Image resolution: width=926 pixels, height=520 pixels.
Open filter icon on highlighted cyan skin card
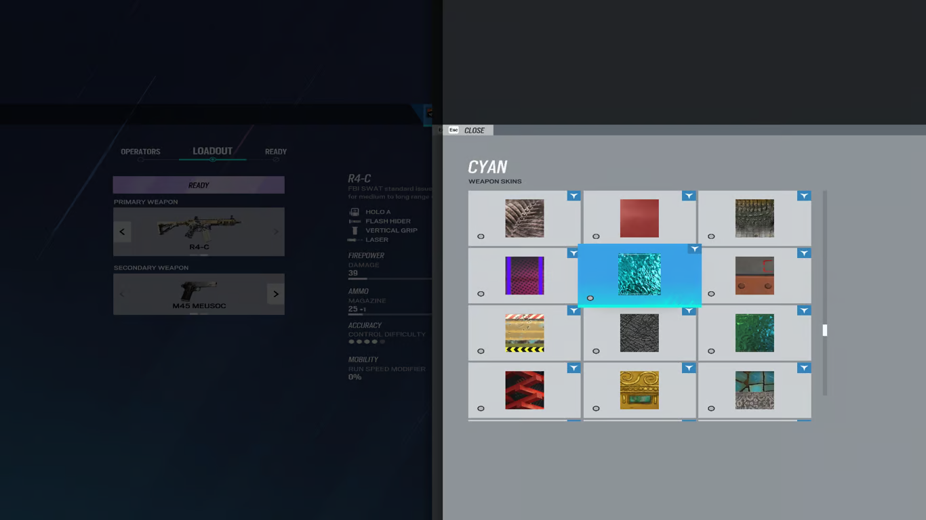[694, 249]
